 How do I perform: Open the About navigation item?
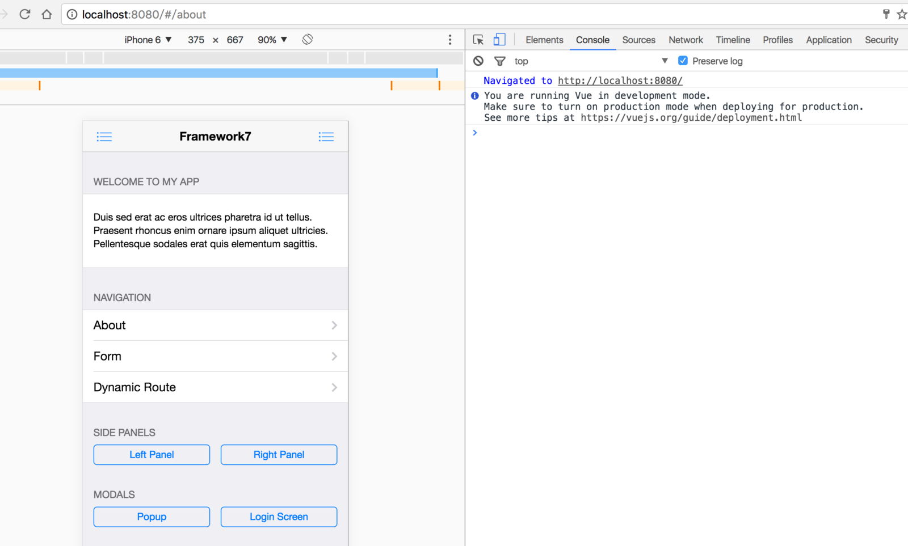[215, 325]
